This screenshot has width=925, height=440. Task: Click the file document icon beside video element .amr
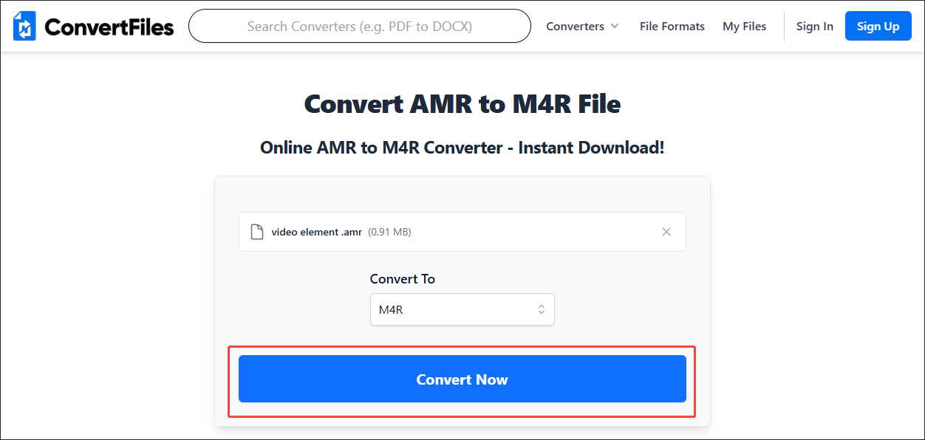click(257, 232)
